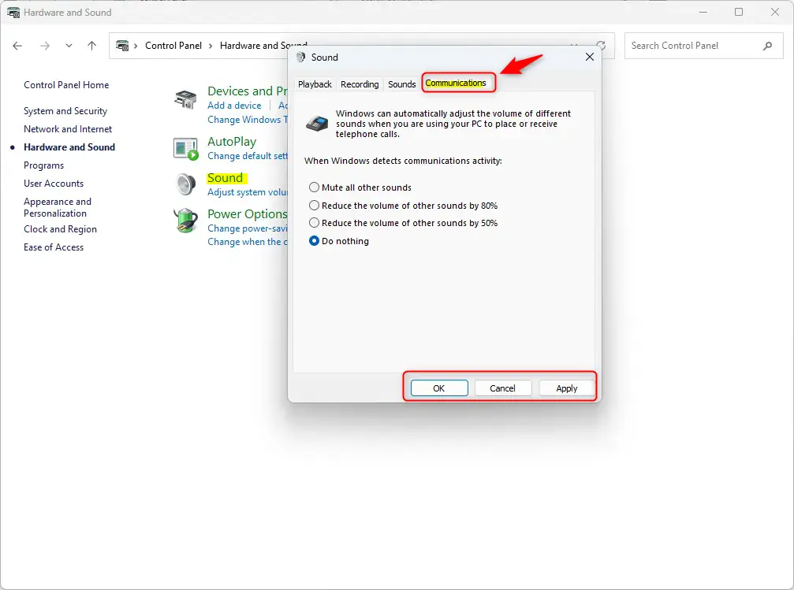Open recent locations dropdown chevron
This screenshot has height=590, width=794.
point(69,46)
